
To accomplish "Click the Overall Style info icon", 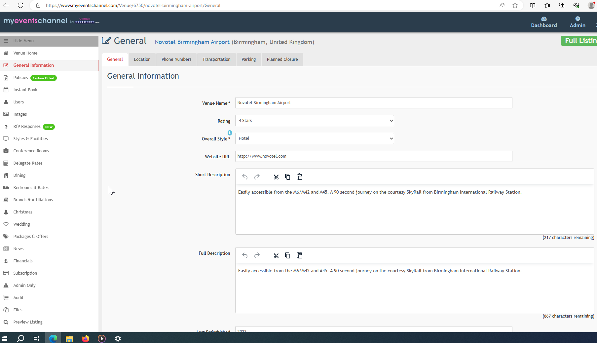I will pos(230,133).
